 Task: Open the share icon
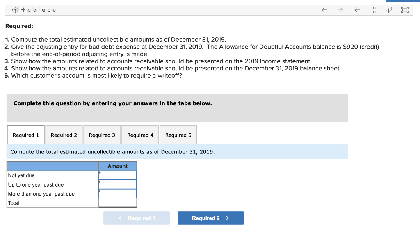click(372, 9)
